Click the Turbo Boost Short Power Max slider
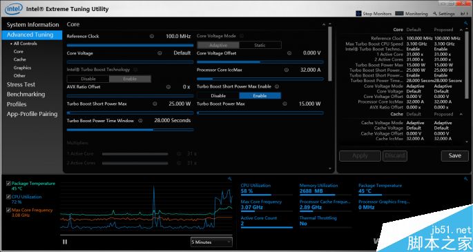This screenshot has height=252, width=473. pos(130,113)
